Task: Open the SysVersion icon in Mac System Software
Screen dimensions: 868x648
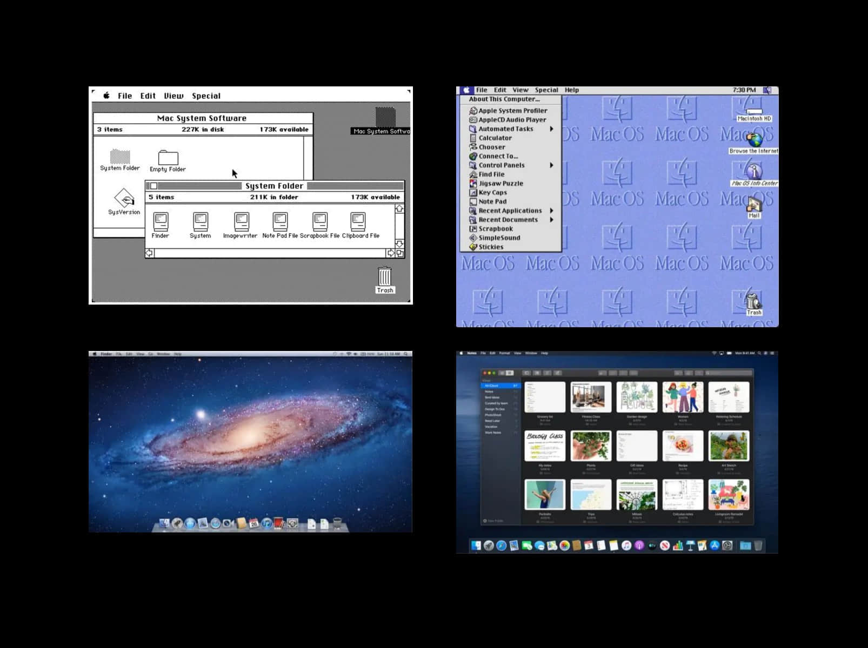Action: [124, 199]
